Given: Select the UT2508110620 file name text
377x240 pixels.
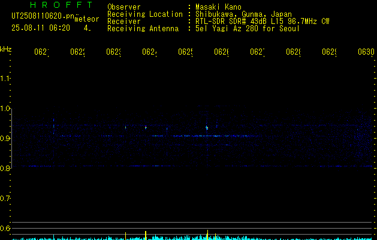Looking at the screenshot, I should tap(43, 16).
